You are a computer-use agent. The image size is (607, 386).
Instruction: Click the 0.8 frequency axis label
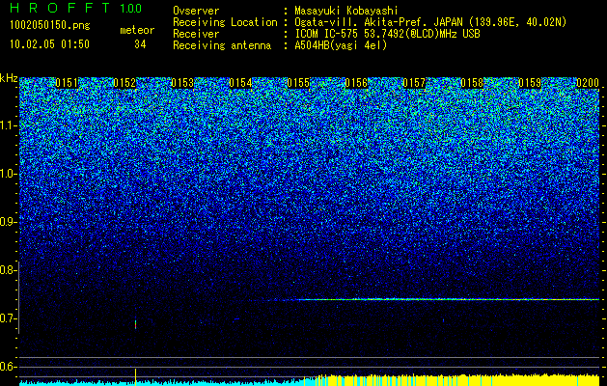click(x=8, y=270)
